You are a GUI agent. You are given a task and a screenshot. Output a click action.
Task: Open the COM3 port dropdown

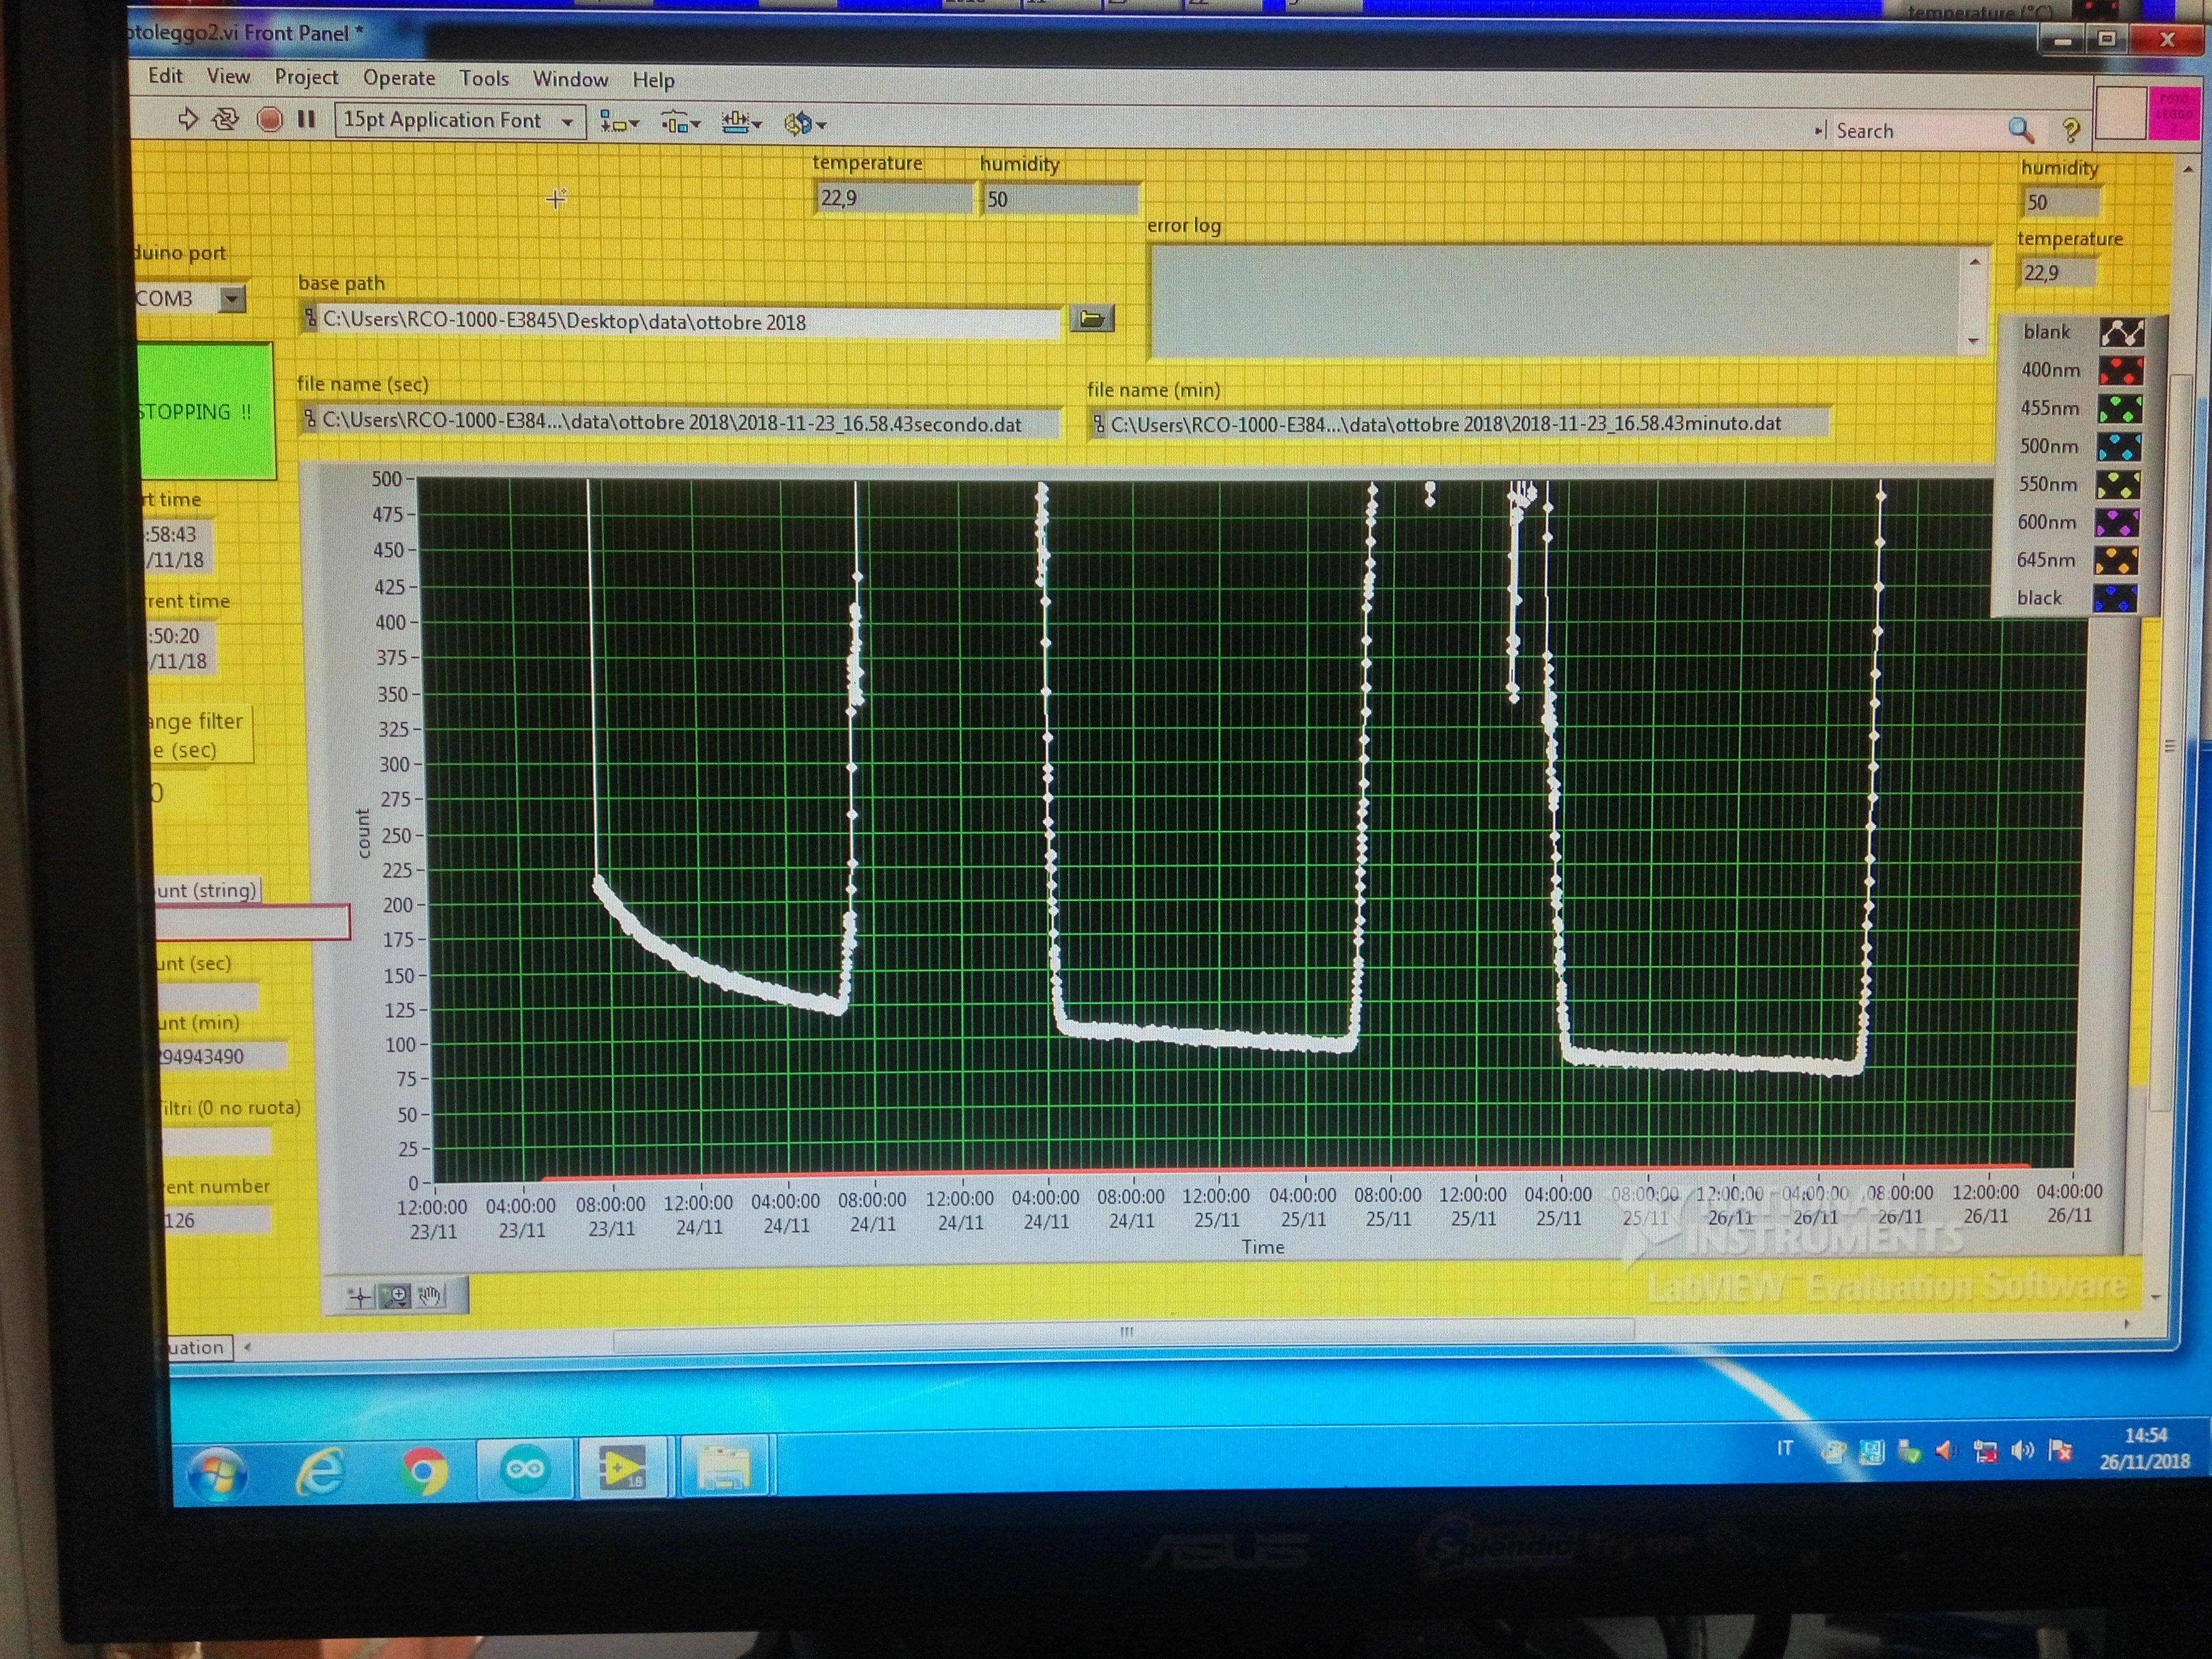(232, 298)
